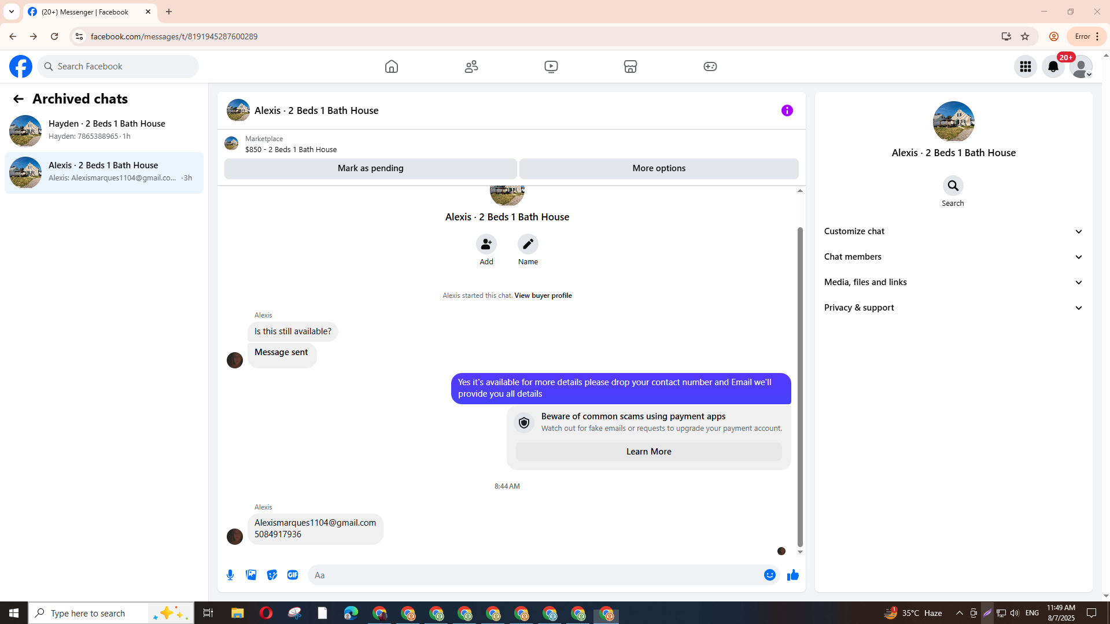Open the volume control in the system tray

click(1015, 613)
